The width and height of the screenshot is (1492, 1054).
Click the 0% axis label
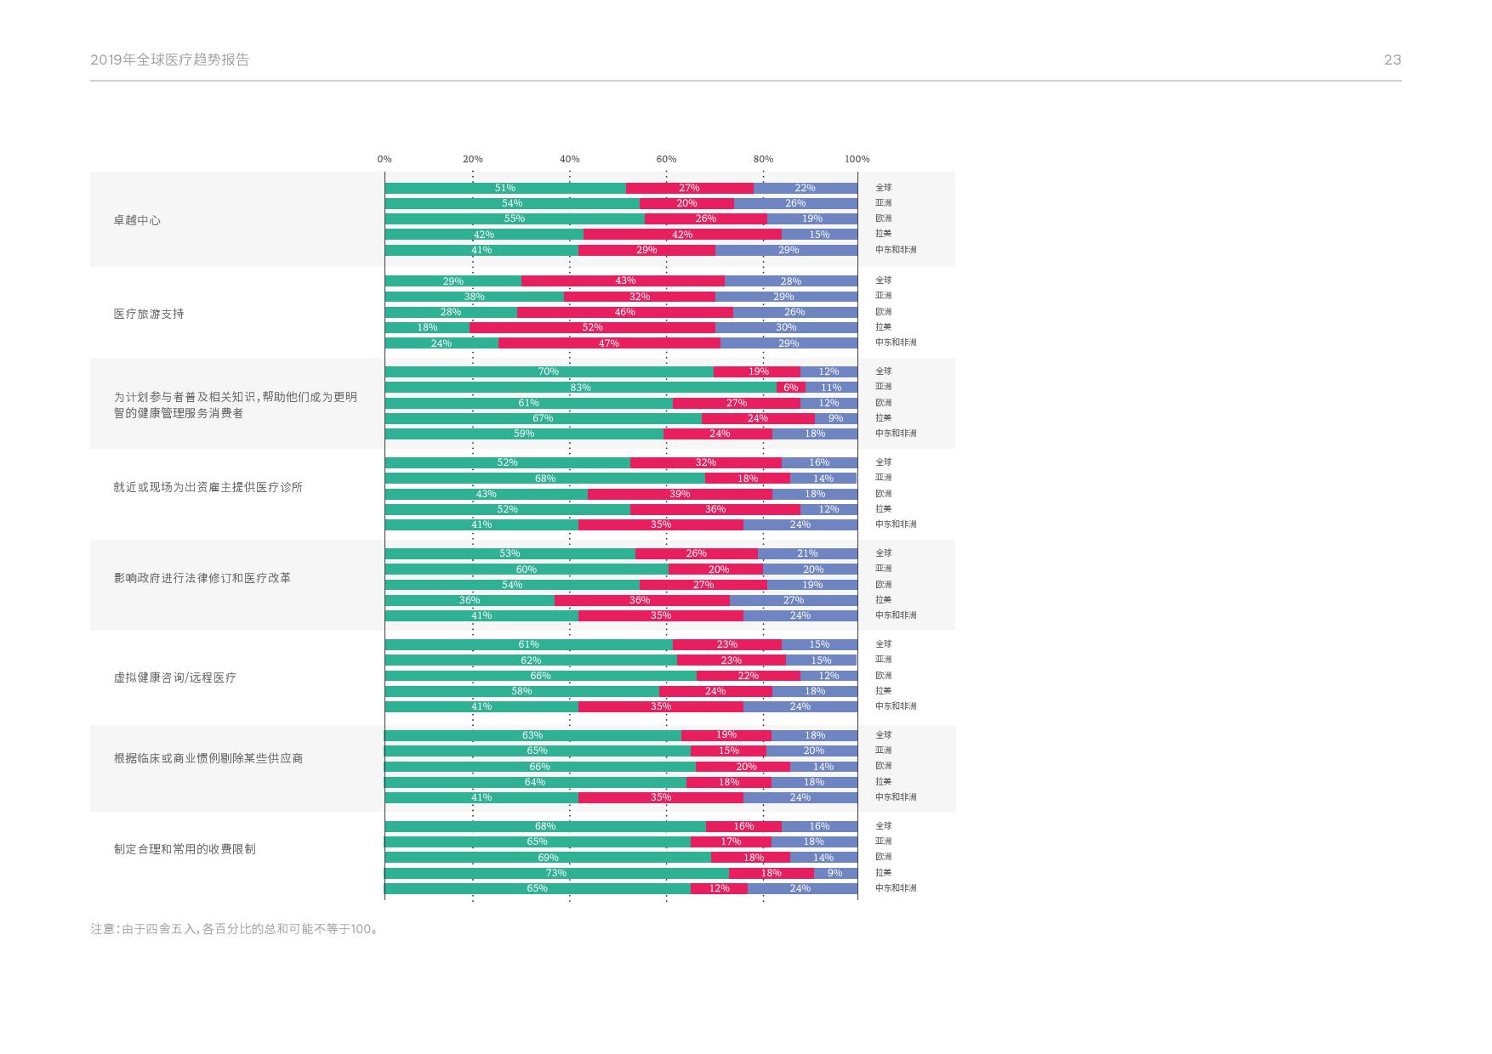pos(384,159)
